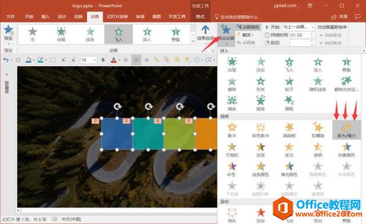Select the green square shape on slide
This screenshot has width=366, height=224.
click(179, 133)
